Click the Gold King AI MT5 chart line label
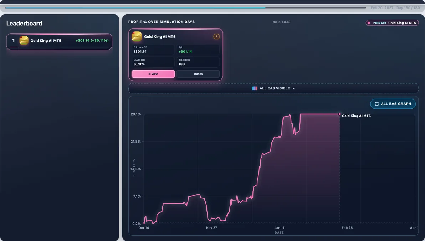 pyautogui.click(x=356, y=116)
